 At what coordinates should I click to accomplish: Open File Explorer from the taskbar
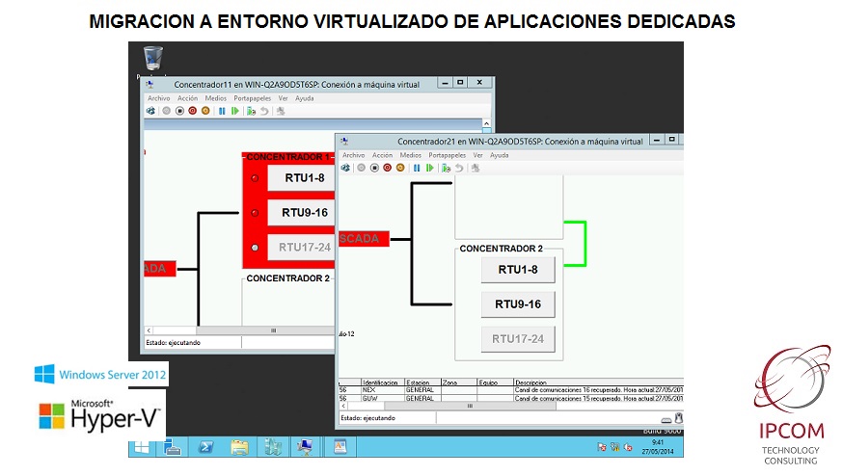click(x=239, y=447)
